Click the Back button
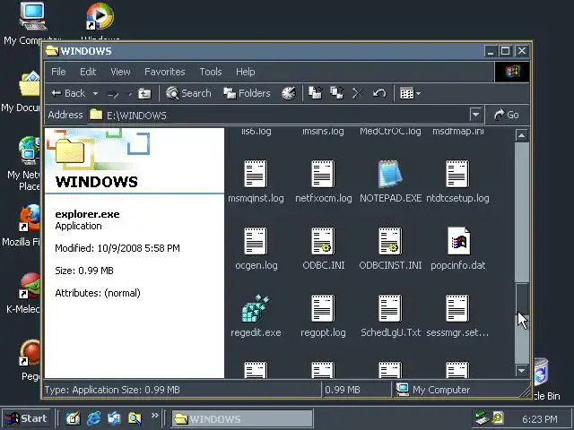Image resolution: width=574 pixels, height=430 pixels. click(68, 93)
